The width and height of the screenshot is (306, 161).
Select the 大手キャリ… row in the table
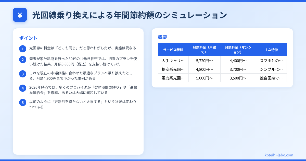click(173, 60)
